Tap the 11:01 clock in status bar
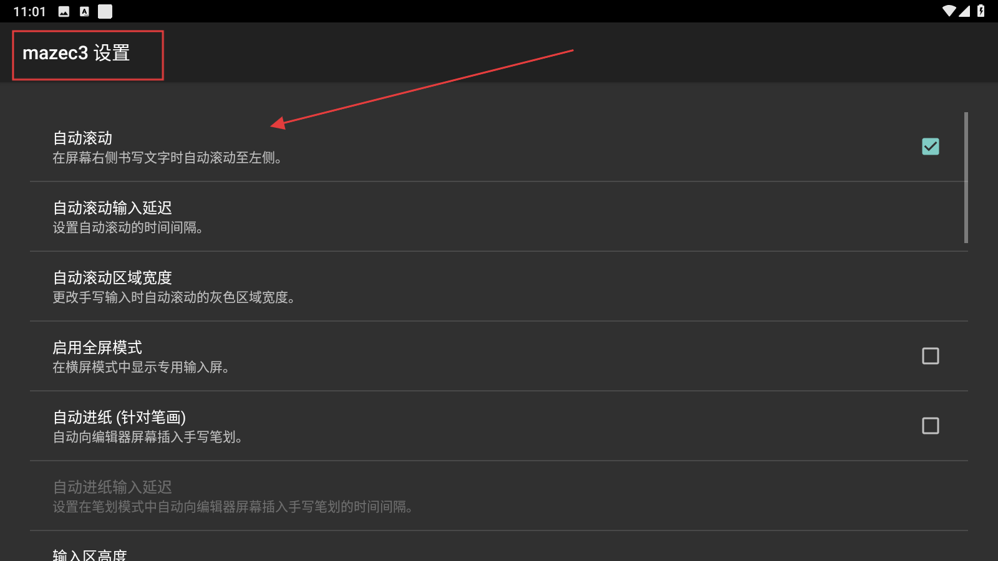The width and height of the screenshot is (998, 561). pos(29,12)
